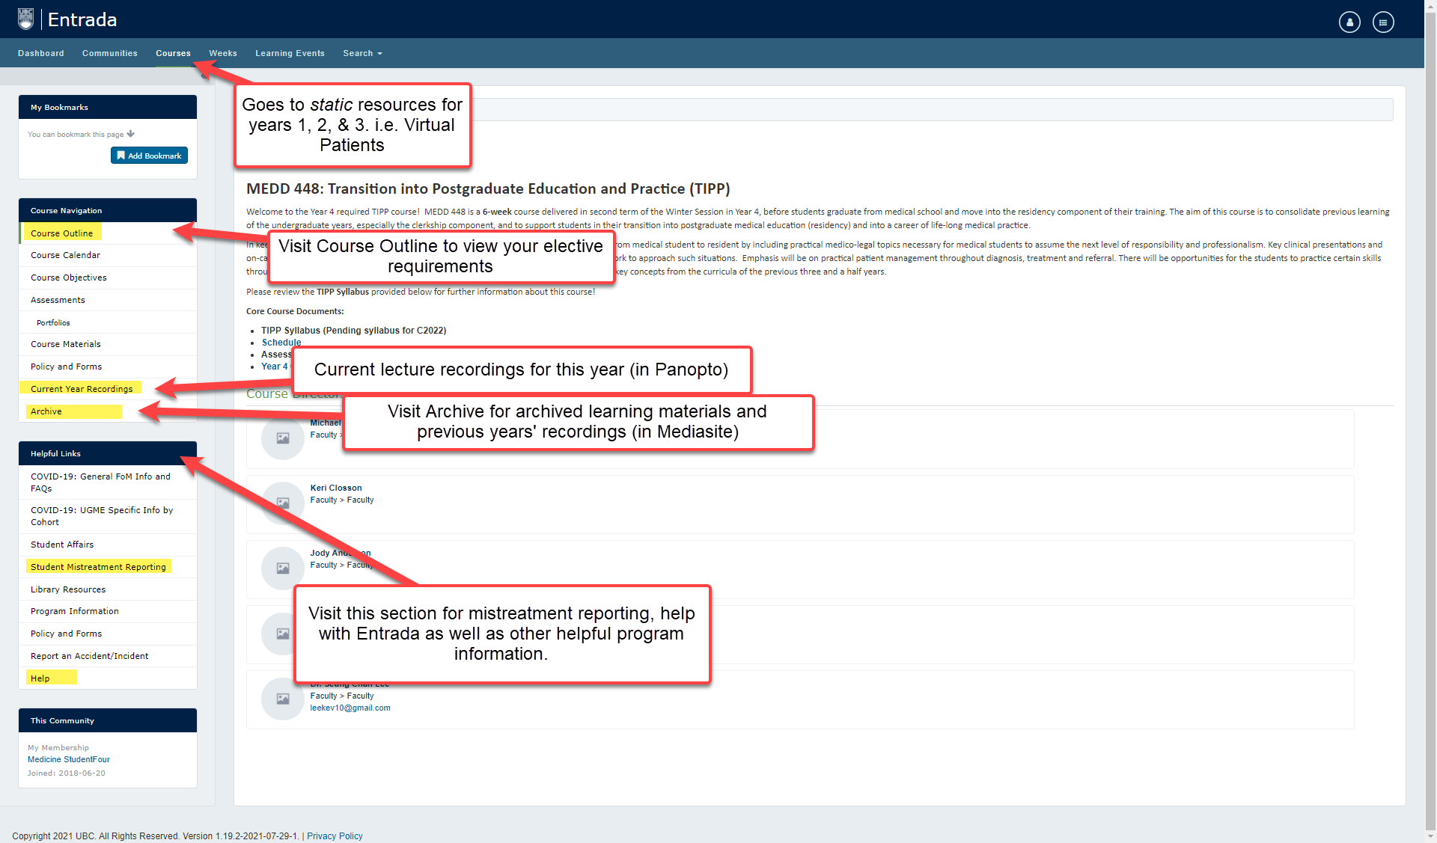The width and height of the screenshot is (1437, 843).
Task: Click avatar placeholder above leekev10 email
Action: point(282,699)
